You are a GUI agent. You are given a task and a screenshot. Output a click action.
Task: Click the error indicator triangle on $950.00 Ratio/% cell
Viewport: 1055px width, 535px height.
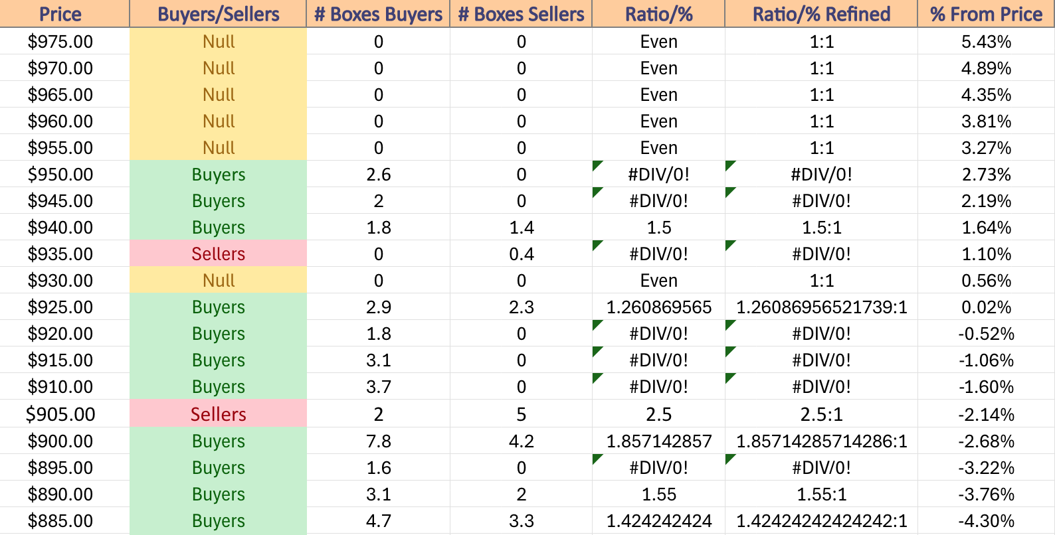tap(596, 164)
